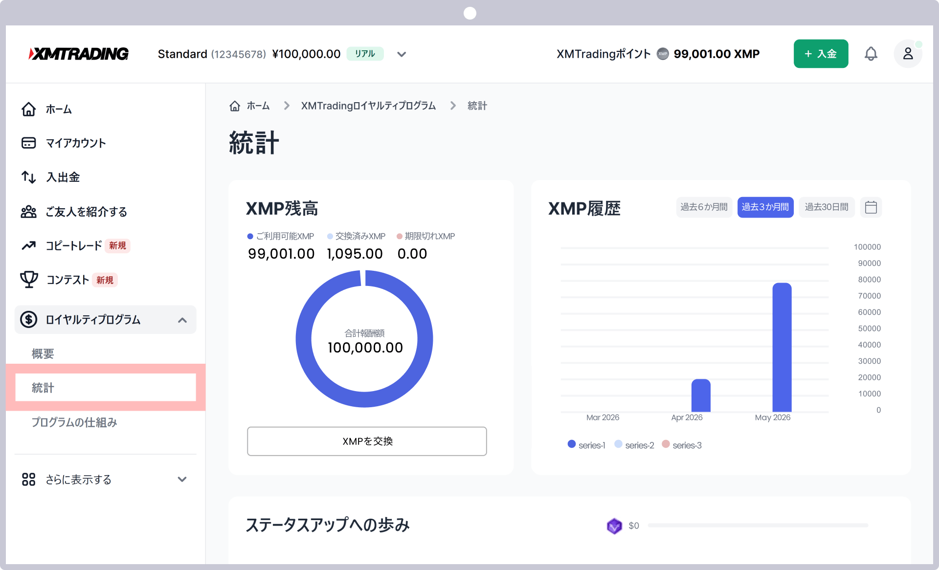
Task: Expand the さらに表示する chevron
Action: pyautogui.click(x=182, y=479)
